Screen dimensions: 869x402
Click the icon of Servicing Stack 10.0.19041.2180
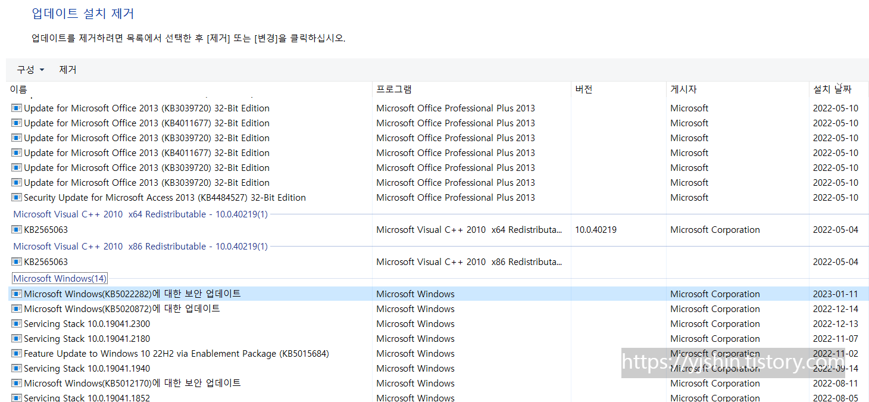pyautogui.click(x=17, y=339)
